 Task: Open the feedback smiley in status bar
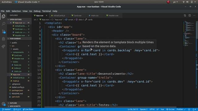point(189,109)
